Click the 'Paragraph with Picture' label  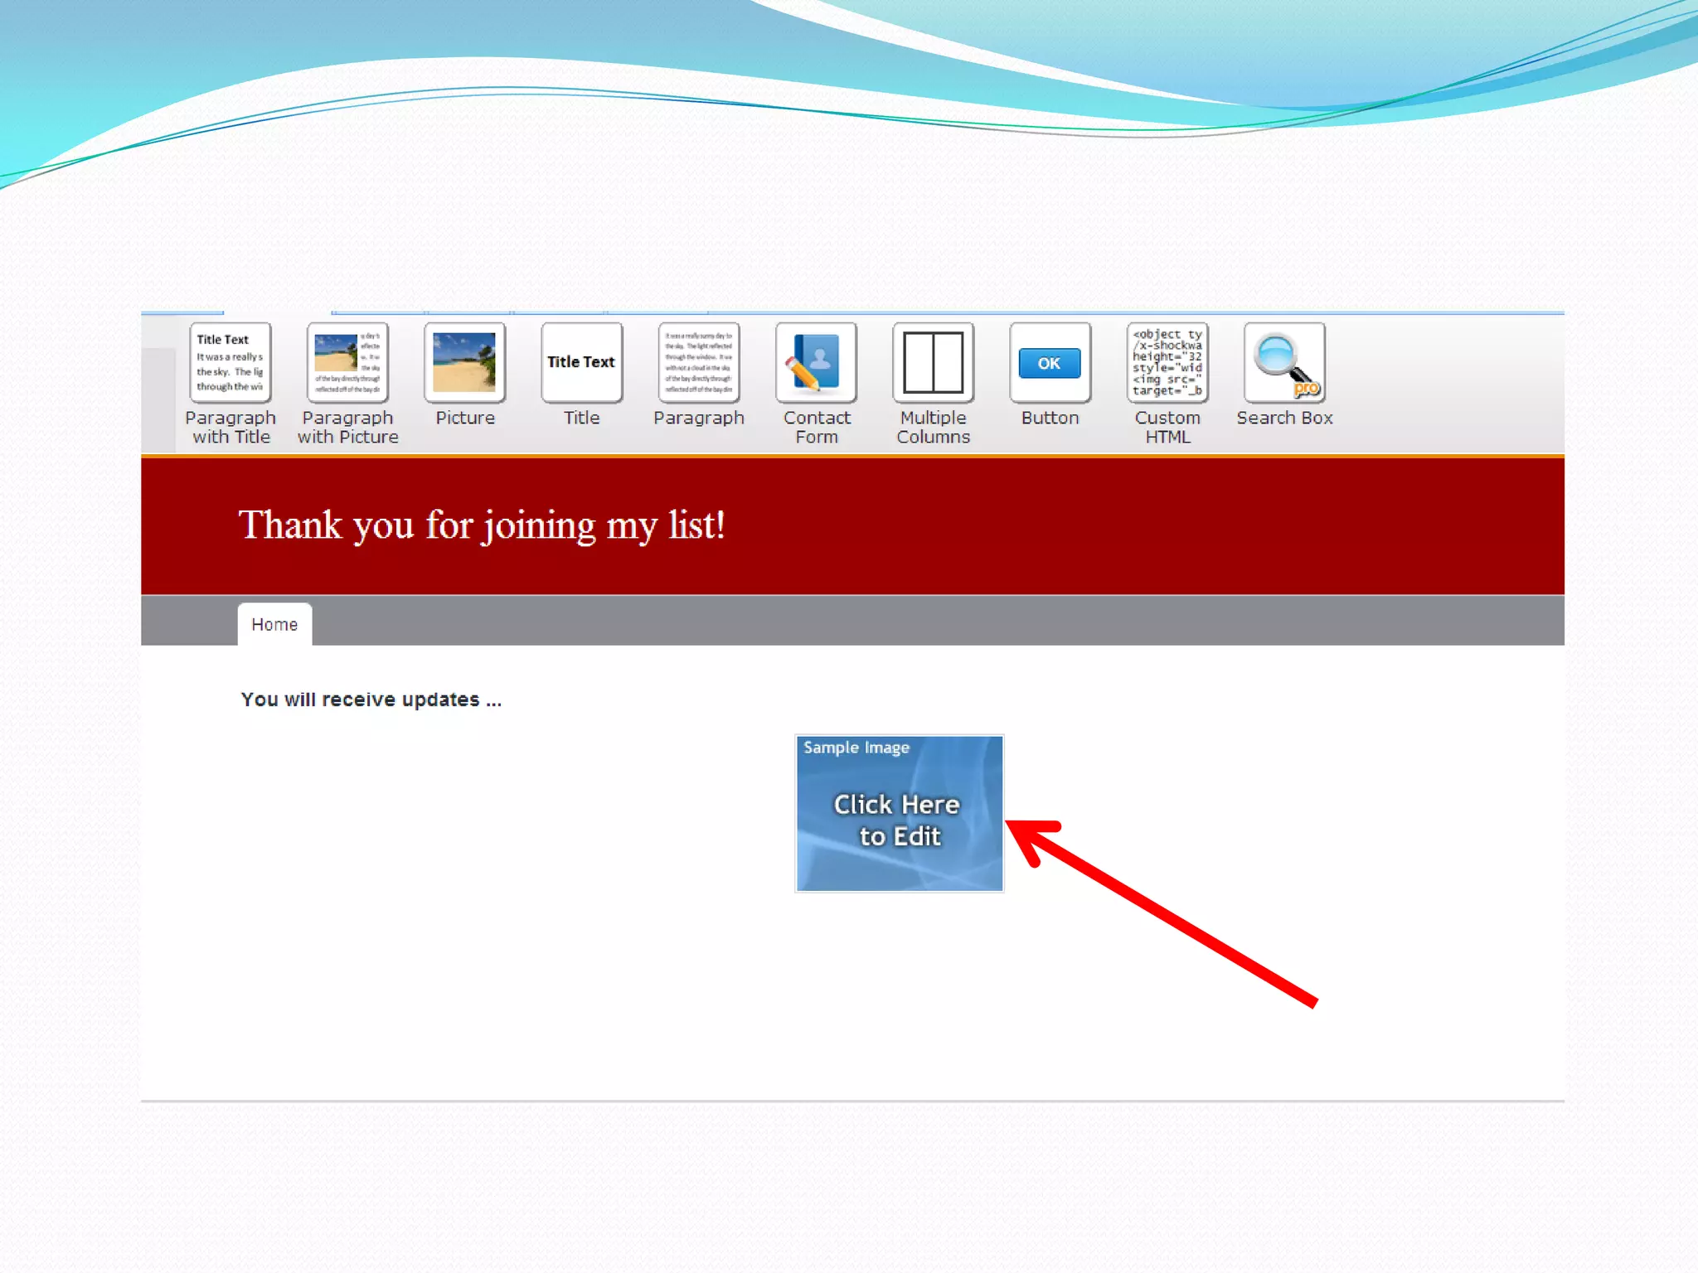[347, 428]
